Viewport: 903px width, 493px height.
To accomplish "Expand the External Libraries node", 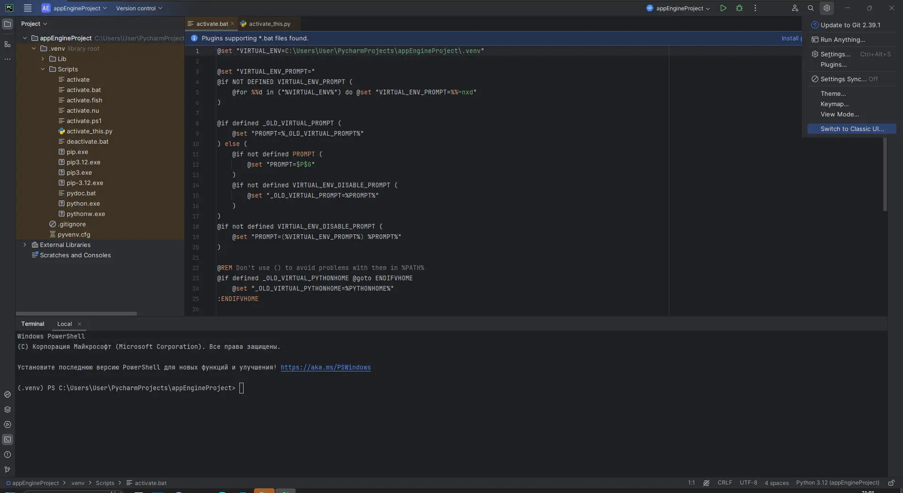I will click(25, 245).
